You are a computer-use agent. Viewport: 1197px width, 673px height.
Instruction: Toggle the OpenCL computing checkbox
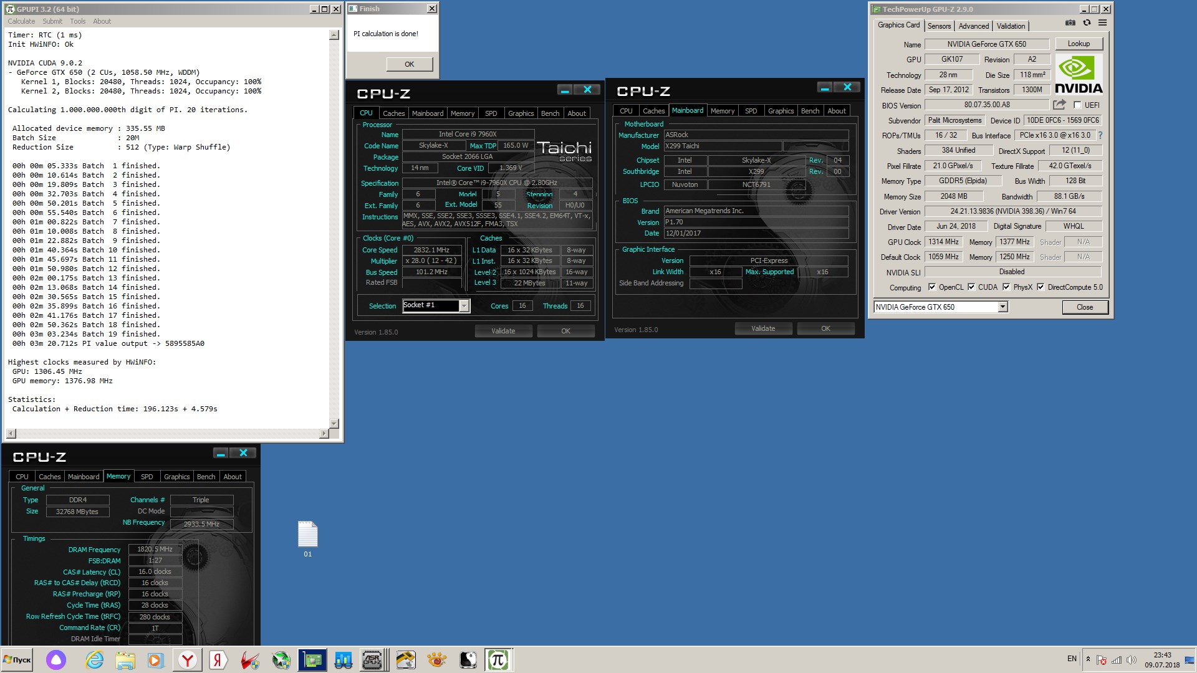pos(932,287)
